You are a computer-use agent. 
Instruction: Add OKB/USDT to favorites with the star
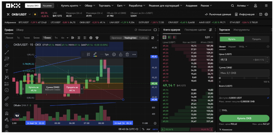point(35,14)
